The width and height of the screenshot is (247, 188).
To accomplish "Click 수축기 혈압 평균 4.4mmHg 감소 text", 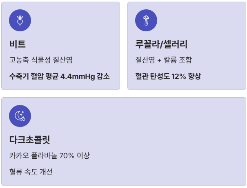I will 59,77.
